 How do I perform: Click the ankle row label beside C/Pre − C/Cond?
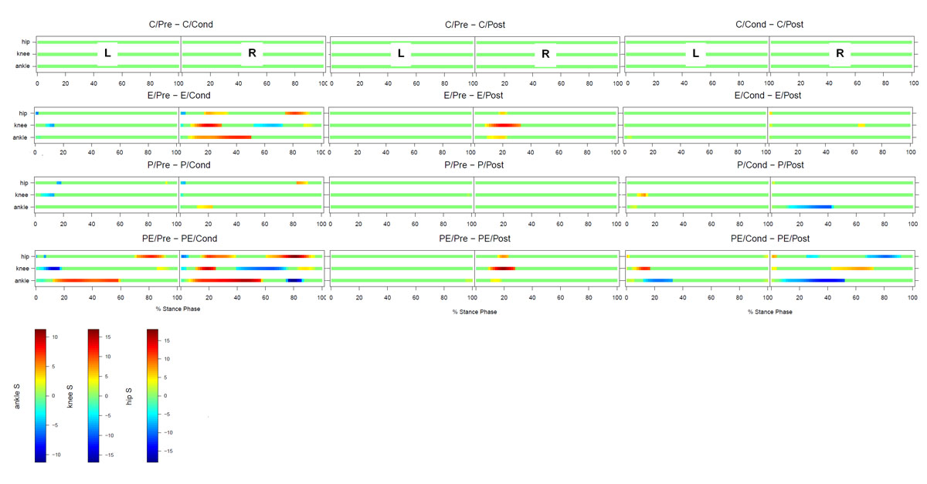22,66
